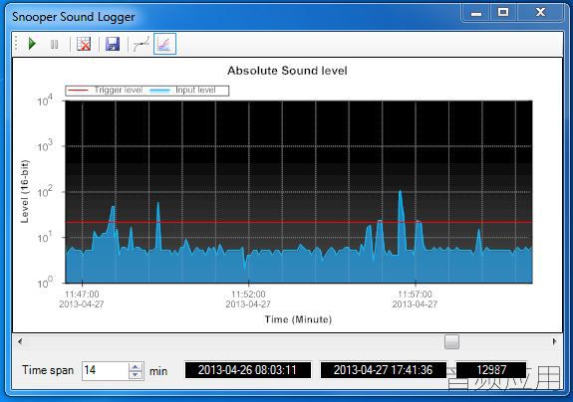
Task: Start logging with green play icon
Action: (x=32, y=44)
